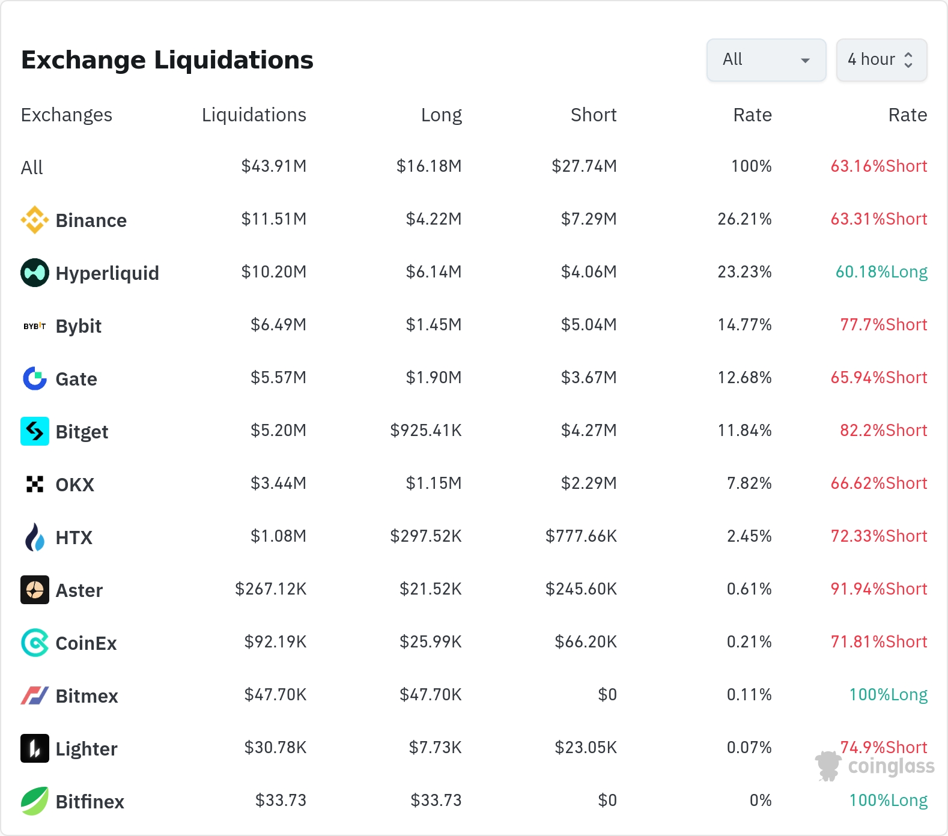Click the Bybit logo icon

point(35,326)
